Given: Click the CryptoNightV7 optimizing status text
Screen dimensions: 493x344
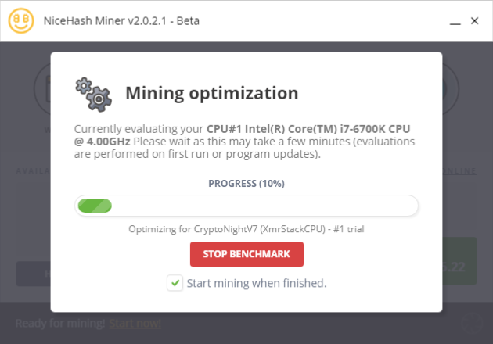Looking at the screenshot, I should (x=246, y=229).
